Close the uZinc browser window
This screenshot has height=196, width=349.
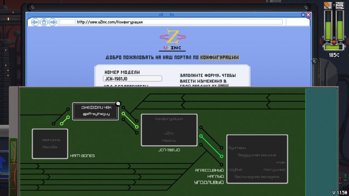[x=308, y=15]
